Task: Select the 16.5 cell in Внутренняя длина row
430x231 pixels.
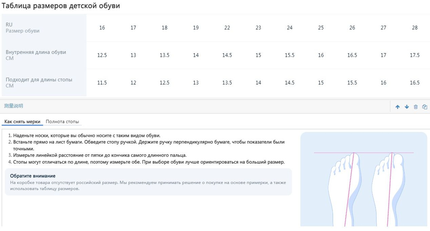Action: click(x=352, y=55)
